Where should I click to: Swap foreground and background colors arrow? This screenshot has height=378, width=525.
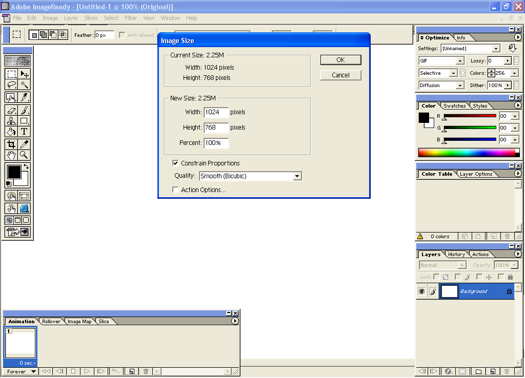(x=26, y=167)
